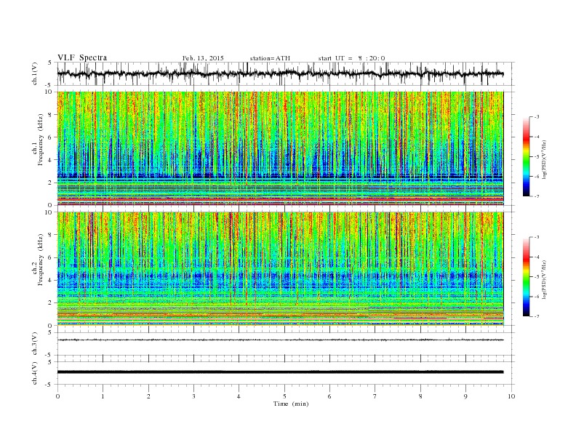Click the "2" kHz tick of ch.2 spectrogram
576x445 pixels.
click(x=51, y=303)
